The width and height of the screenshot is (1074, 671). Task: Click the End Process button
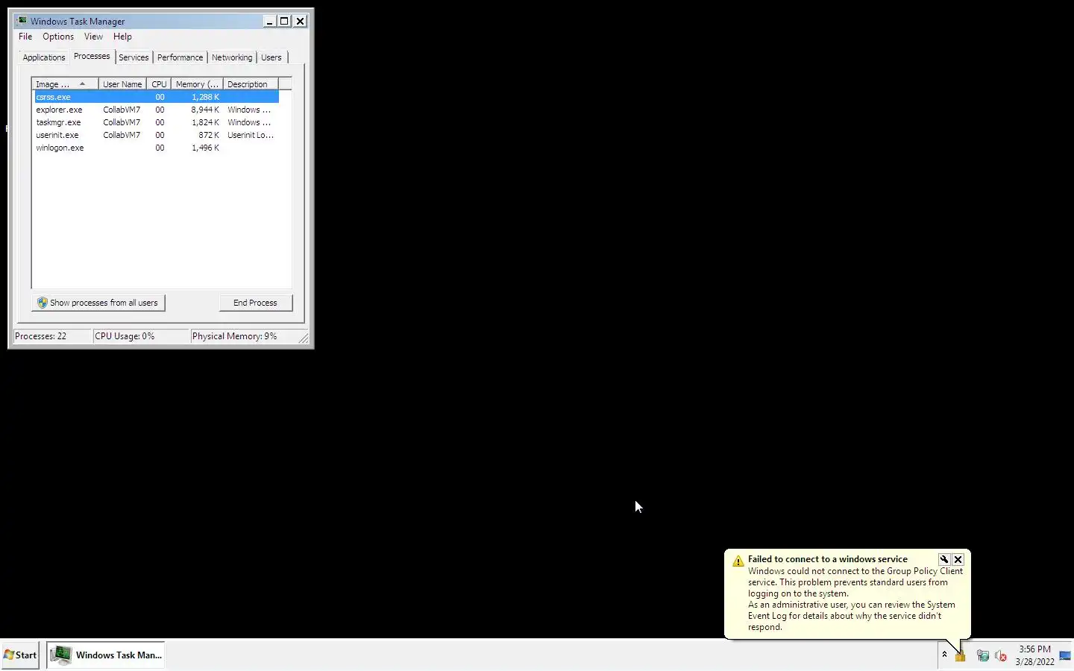pos(255,303)
